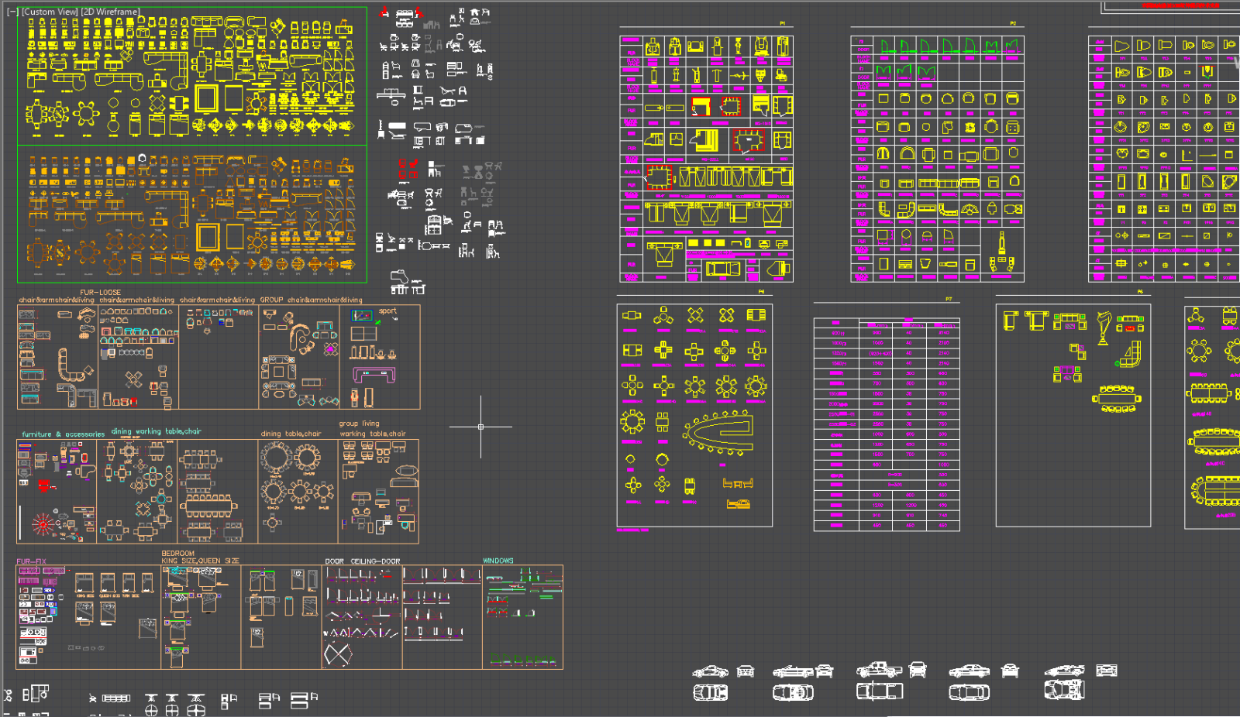Click the BEDROOM KING SIZE,QUEEN SIZE label
The height and width of the screenshot is (717, 1240).
coord(200,557)
